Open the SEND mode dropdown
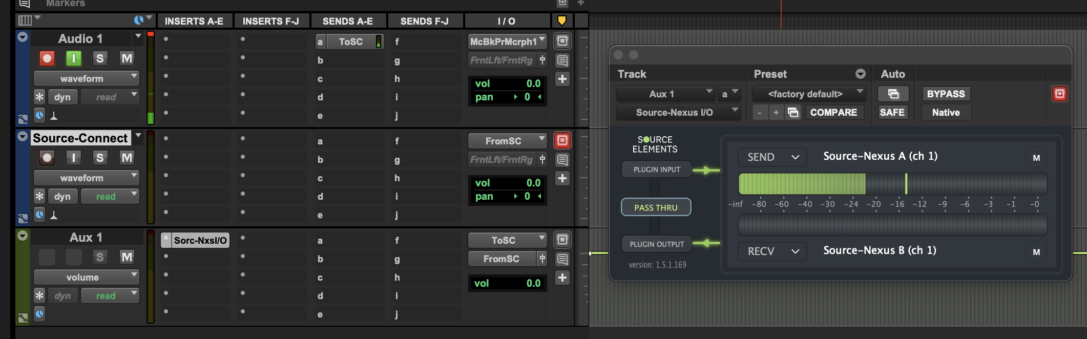The width and height of the screenshot is (1087, 339). [772, 157]
